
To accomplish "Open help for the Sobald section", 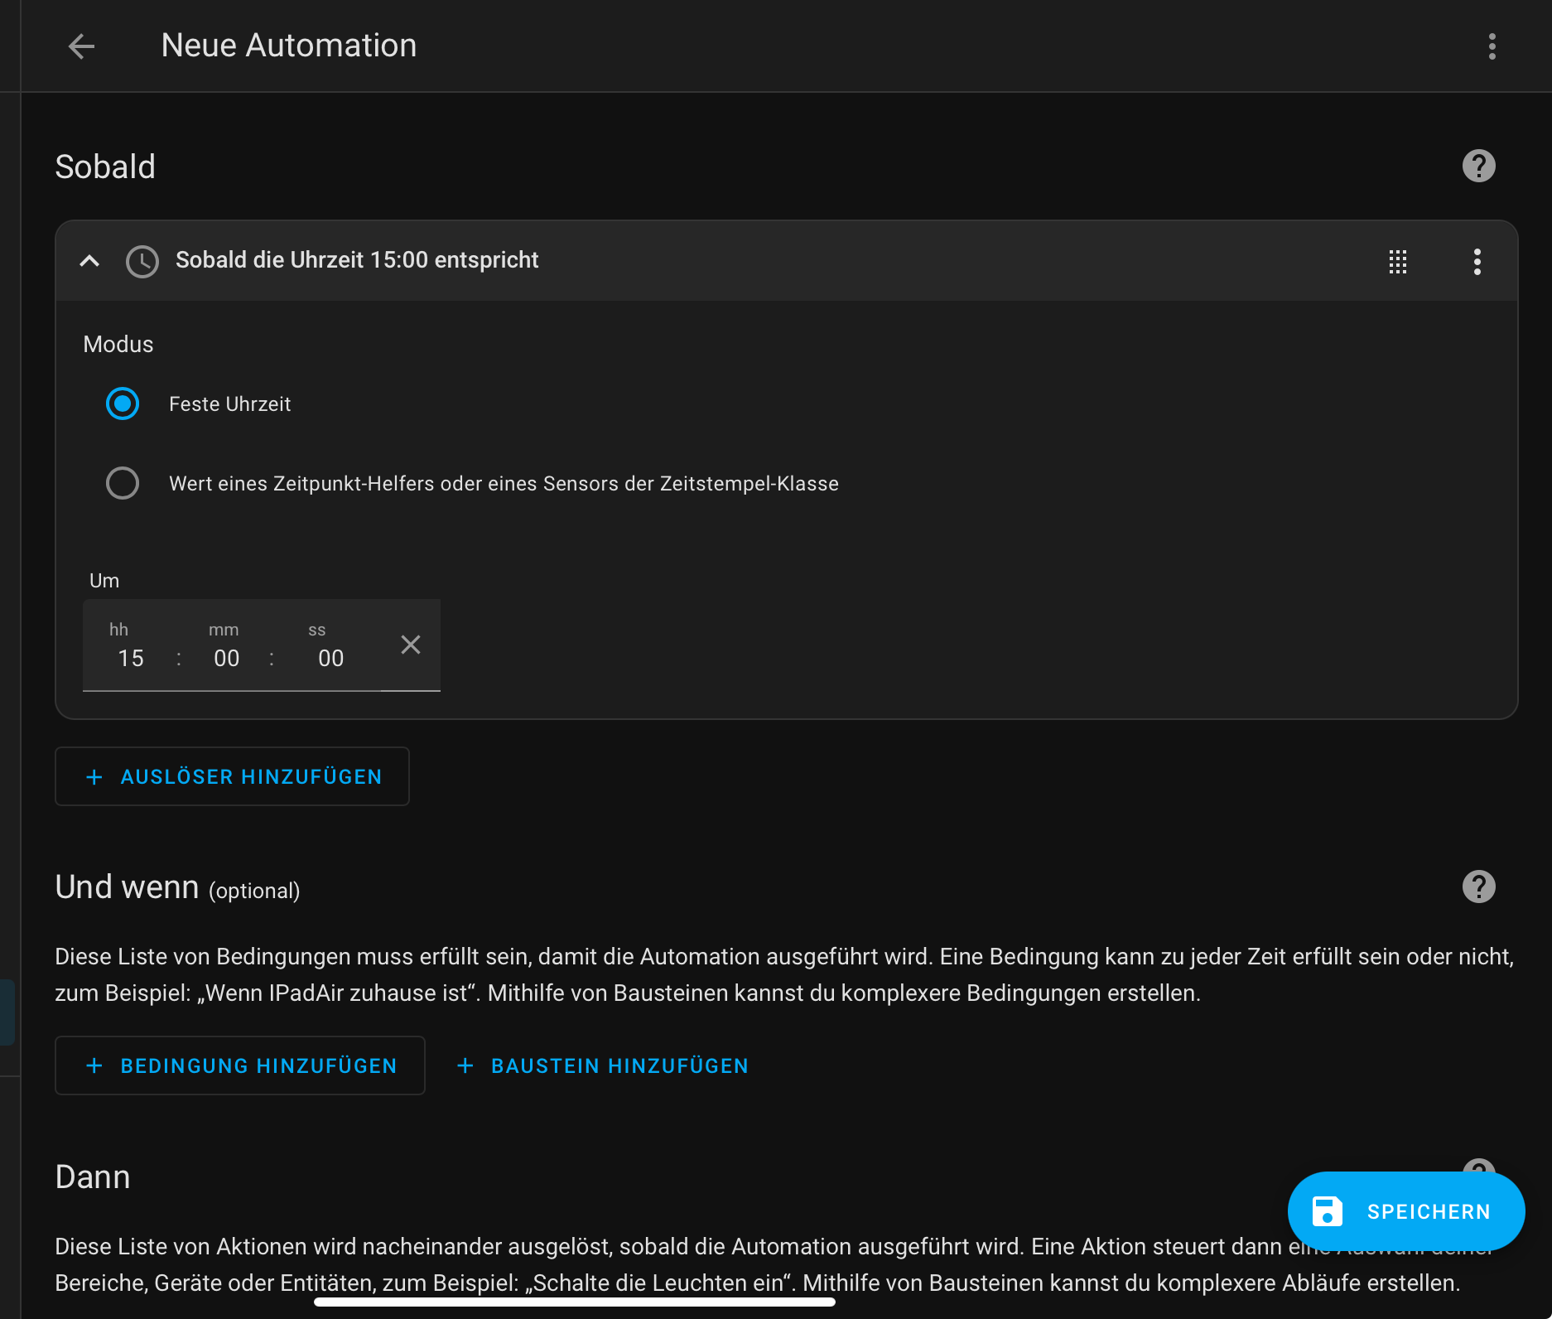I will click(1478, 167).
